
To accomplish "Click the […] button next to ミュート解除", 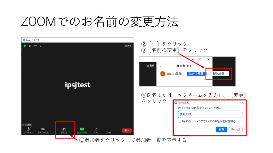I will point(208,74).
